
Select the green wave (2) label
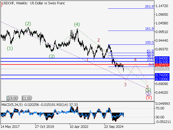tap(28, 24)
